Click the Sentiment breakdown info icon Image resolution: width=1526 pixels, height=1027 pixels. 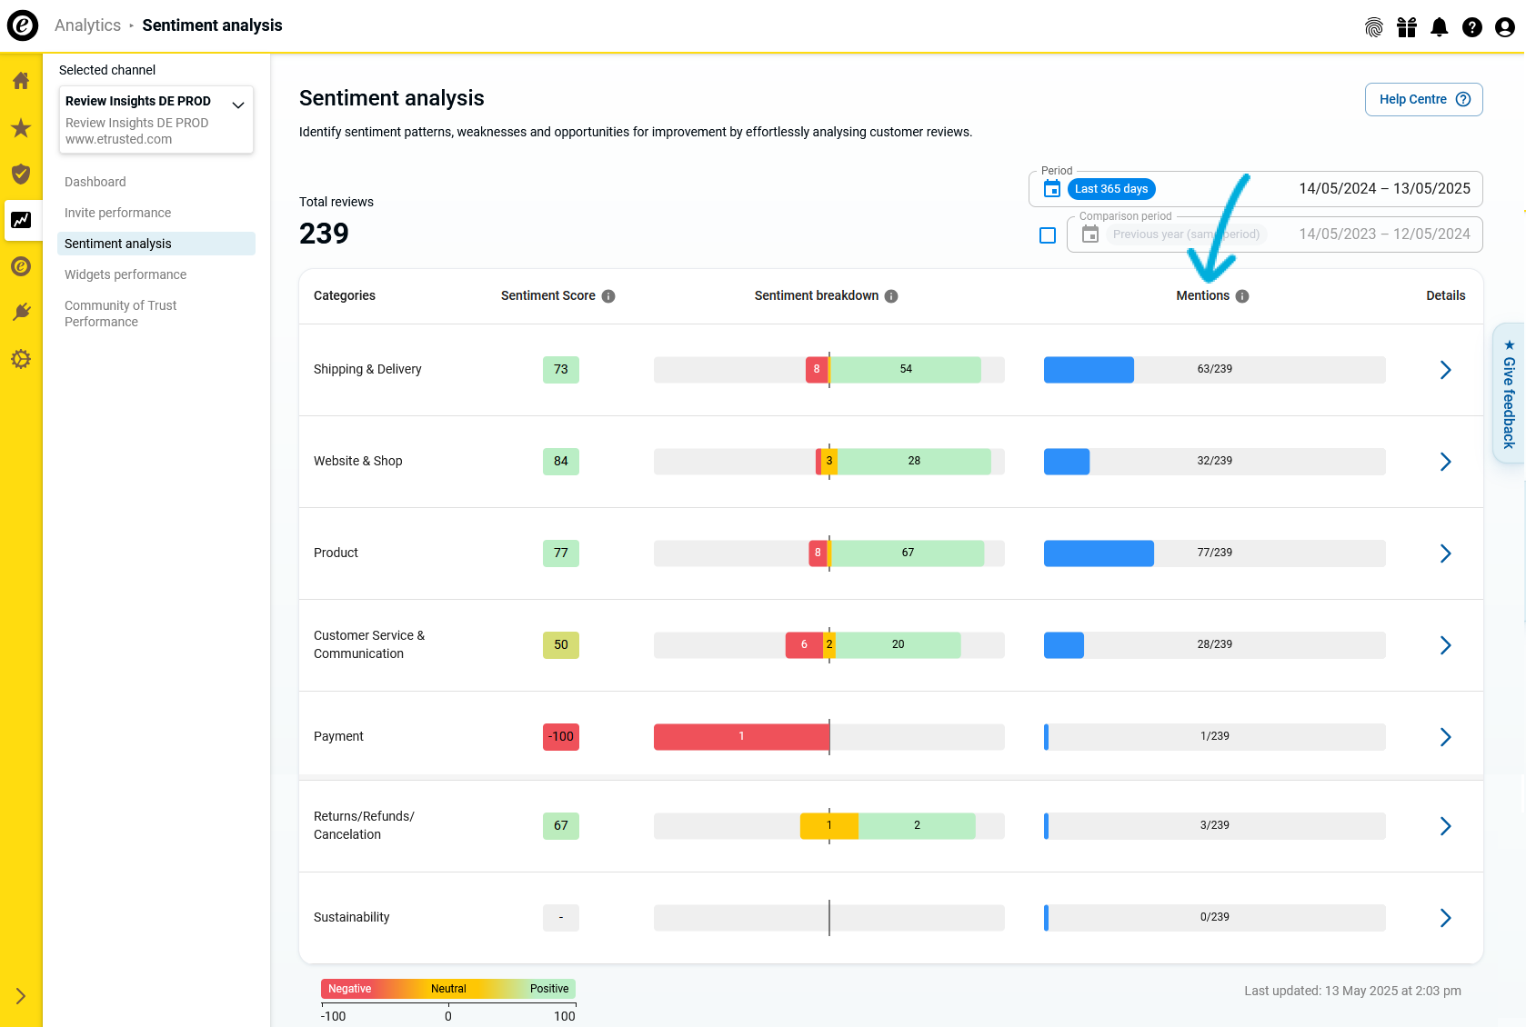click(891, 296)
